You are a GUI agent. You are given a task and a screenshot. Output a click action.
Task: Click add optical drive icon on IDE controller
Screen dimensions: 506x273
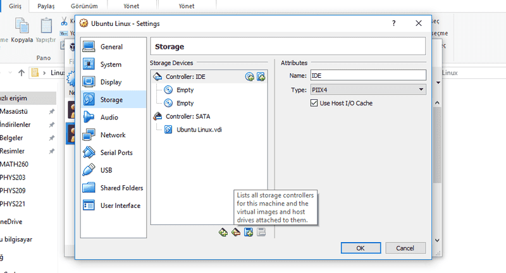pos(250,77)
